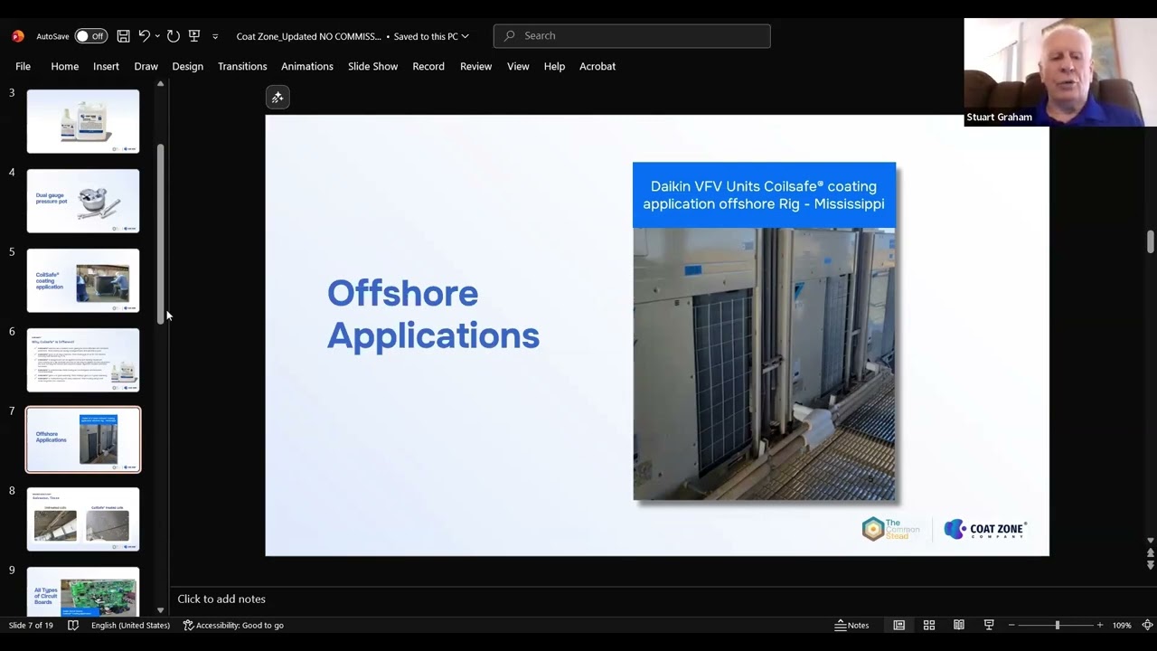Start Slide Show from status bar icon
1157x651 pixels.
989,625
